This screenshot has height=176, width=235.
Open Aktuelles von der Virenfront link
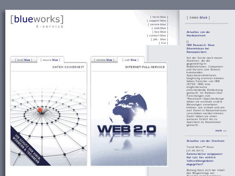[205, 141]
